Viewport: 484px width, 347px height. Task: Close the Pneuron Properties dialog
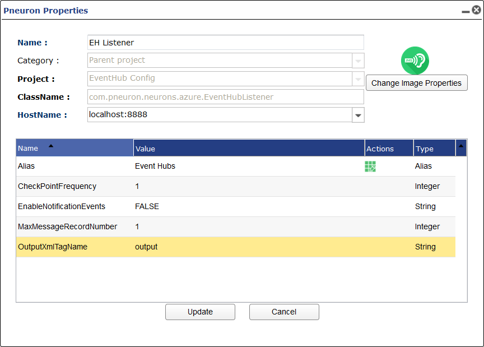(x=477, y=10)
